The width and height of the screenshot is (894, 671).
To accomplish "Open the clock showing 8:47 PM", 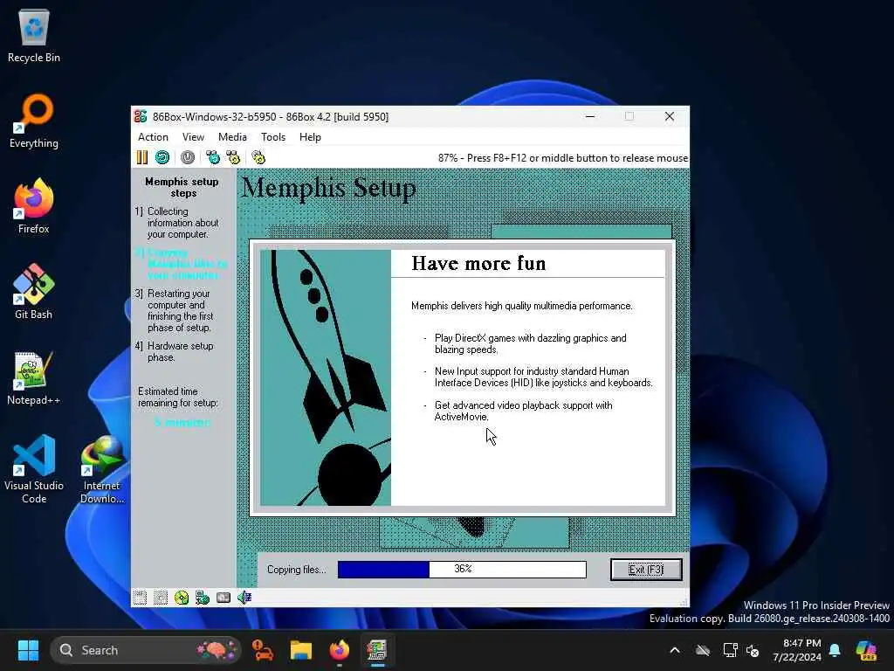I will [x=796, y=650].
